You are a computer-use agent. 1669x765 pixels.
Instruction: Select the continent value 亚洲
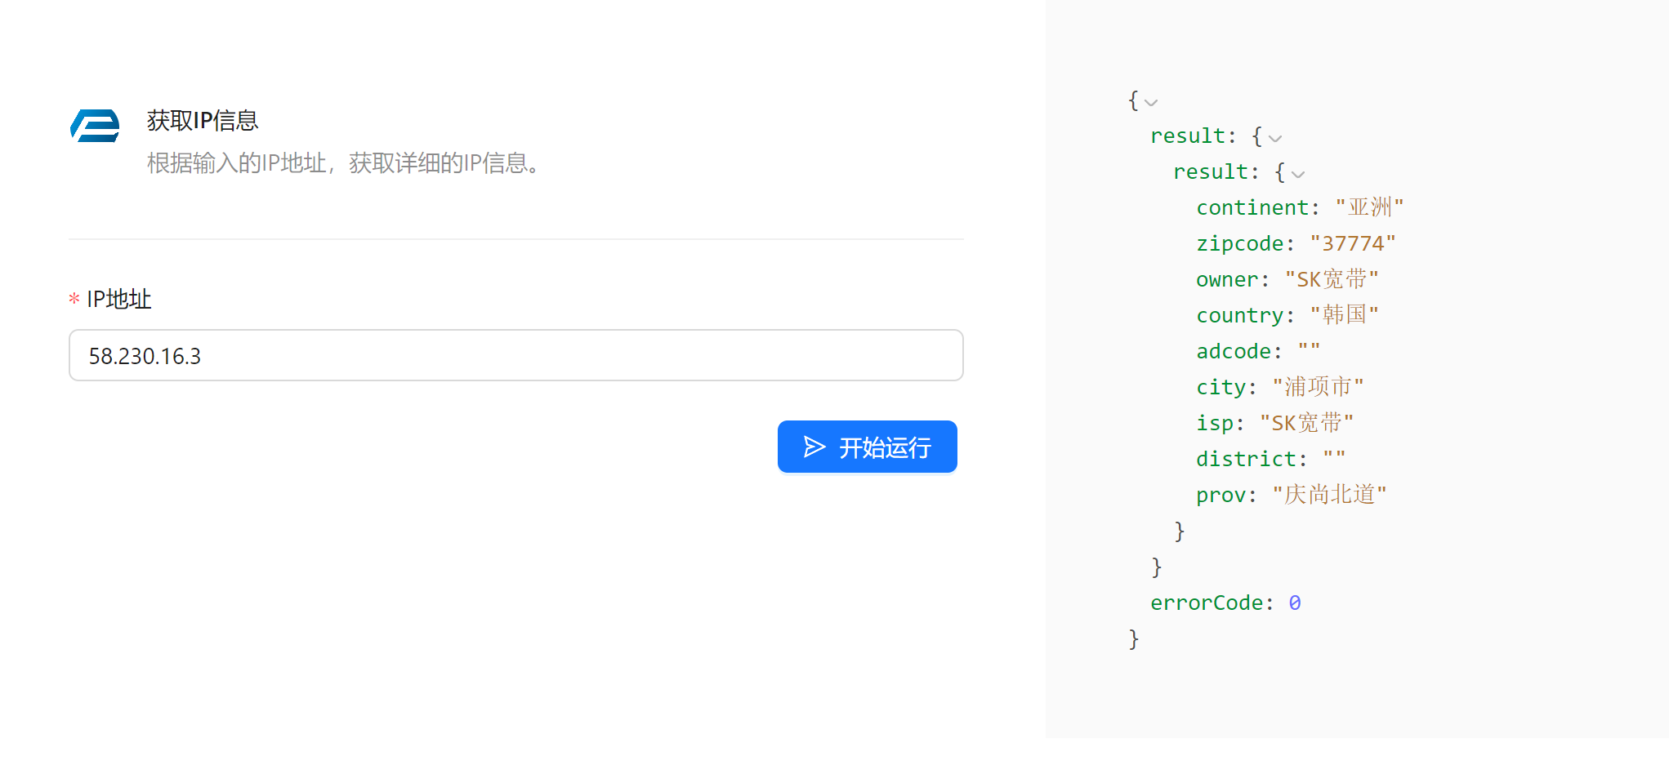[x=1369, y=207]
